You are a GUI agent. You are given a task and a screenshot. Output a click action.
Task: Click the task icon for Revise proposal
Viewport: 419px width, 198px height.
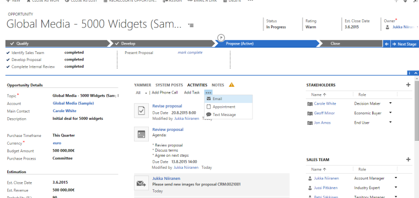[141, 111]
